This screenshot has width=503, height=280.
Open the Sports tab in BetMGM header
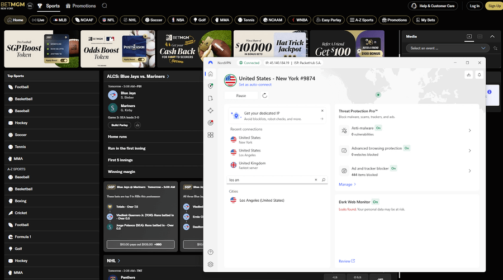(x=49, y=6)
